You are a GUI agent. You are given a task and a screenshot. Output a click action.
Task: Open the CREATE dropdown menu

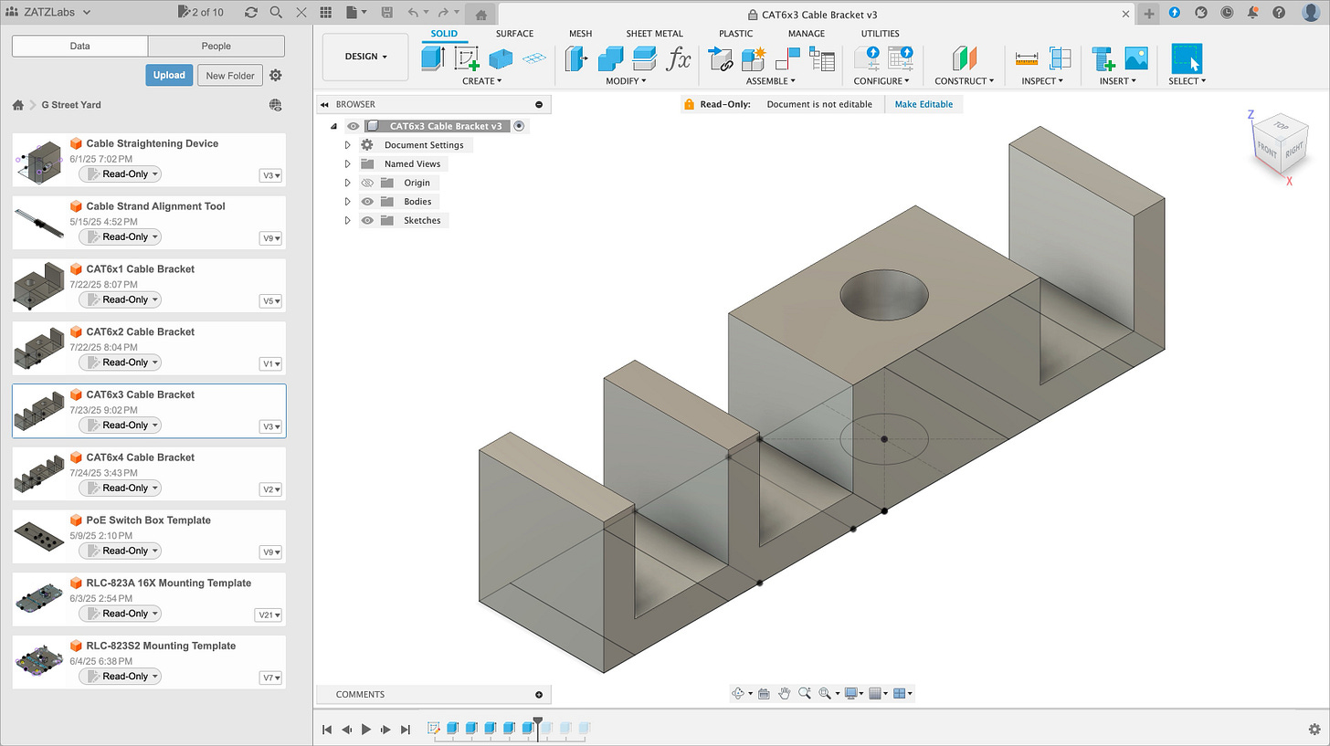point(482,81)
